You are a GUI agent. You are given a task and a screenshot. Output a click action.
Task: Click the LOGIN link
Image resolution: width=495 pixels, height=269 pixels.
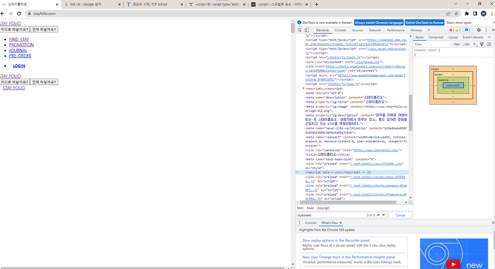click(x=19, y=66)
